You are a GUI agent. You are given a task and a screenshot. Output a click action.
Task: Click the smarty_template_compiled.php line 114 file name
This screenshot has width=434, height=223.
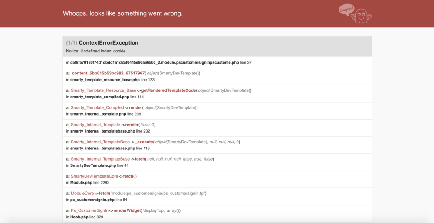[99, 97]
